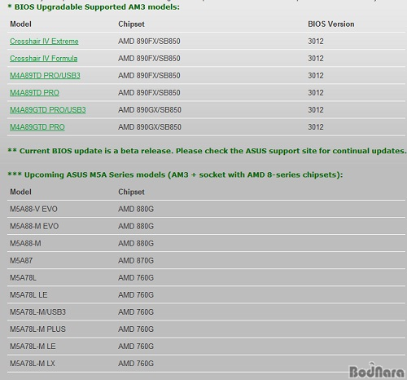Select BIOS version 3012 for Crosshair IV Formula

(x=316, y=59)
